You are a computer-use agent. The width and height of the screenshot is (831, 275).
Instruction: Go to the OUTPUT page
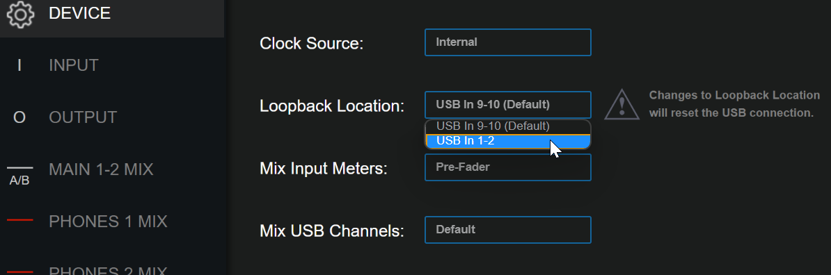click(83, 117)
